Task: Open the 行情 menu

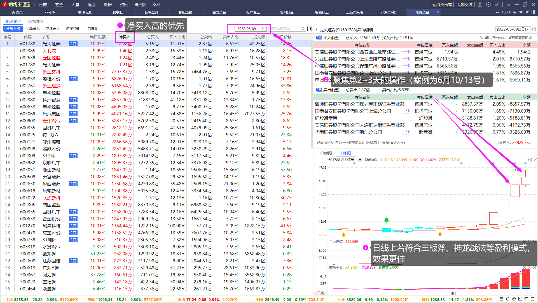Action: point(43,5)
